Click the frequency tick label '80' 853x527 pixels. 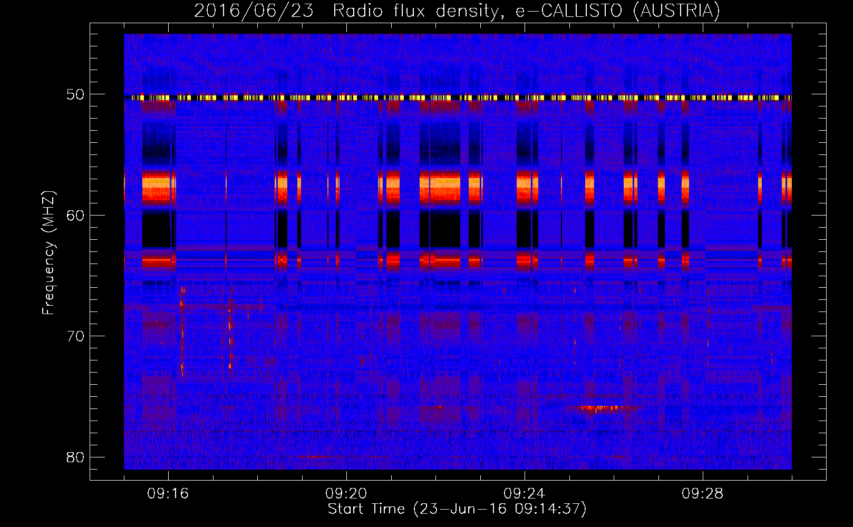(75, 457)
